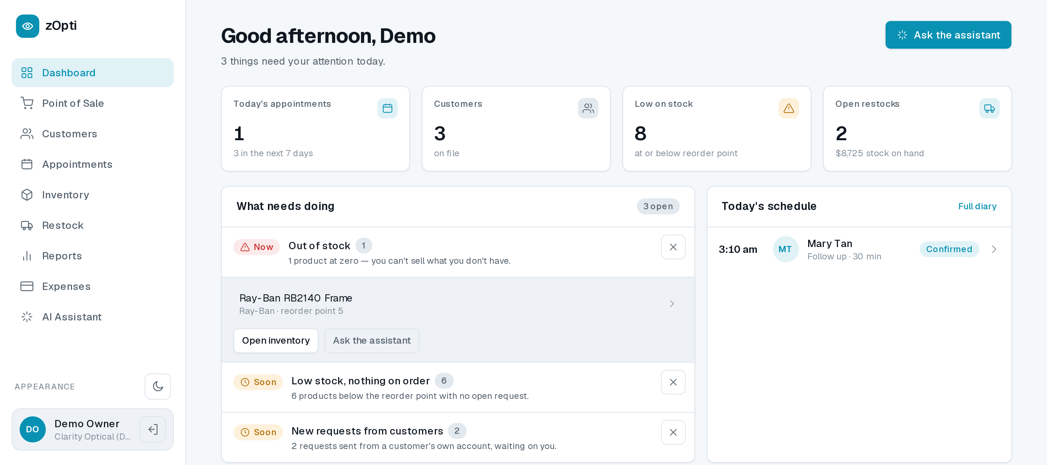
Task: Click the $8,725 stock on hand text
Action: [x=879, y=153]
